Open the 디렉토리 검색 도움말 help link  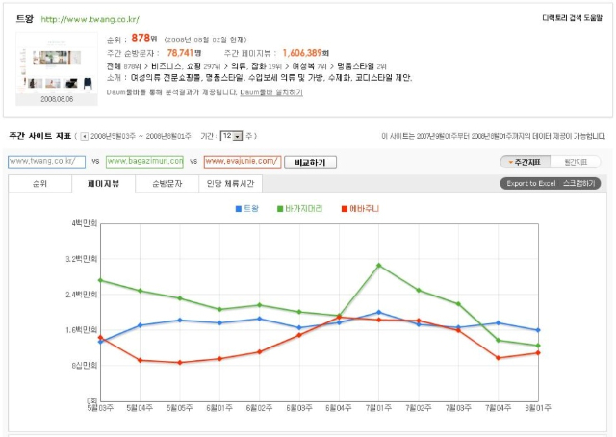click(x=572, y=18)
